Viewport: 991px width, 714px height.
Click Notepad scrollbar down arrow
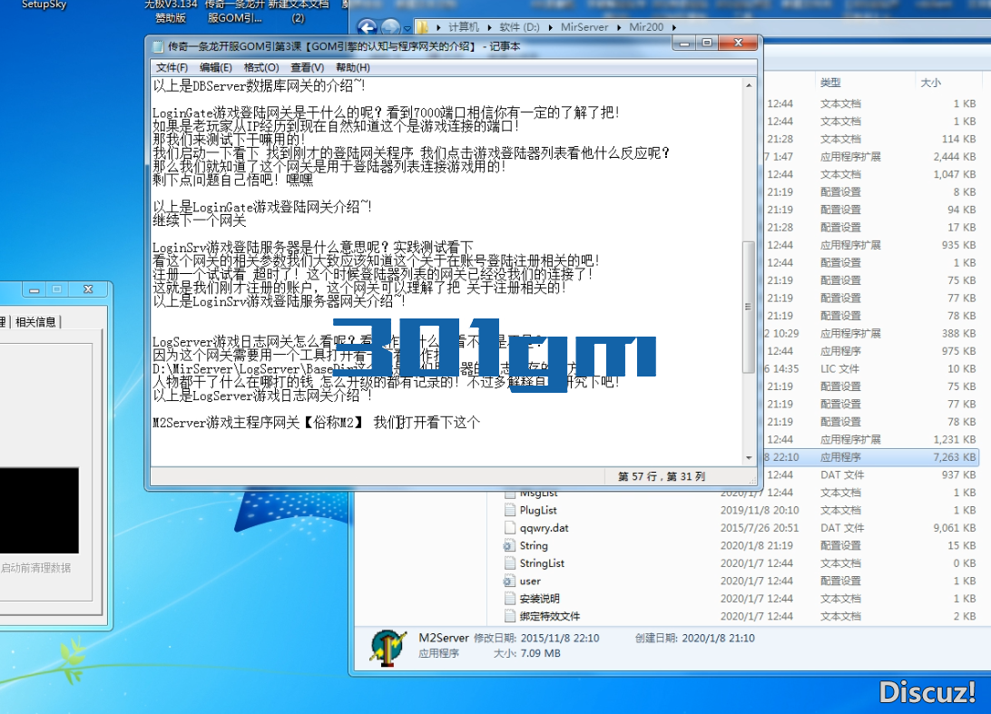(749, 458)
